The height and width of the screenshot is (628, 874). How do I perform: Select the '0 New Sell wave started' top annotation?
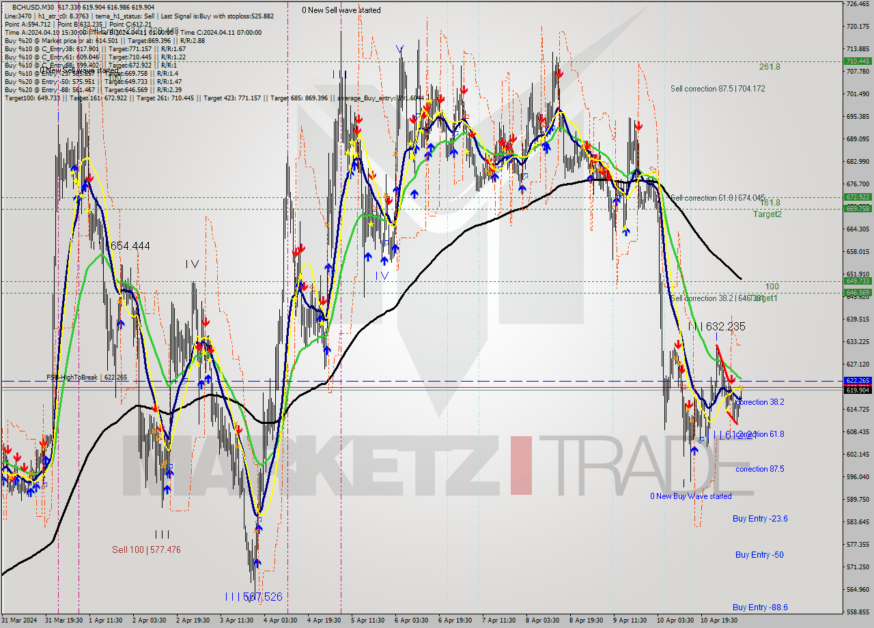[x=341, y=10]
